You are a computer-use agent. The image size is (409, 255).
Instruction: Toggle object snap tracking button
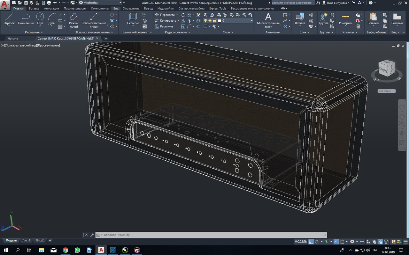[x=336, y=242]
